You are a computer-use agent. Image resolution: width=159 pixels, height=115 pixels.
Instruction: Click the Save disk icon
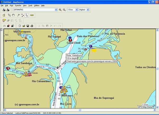point(28,26)
